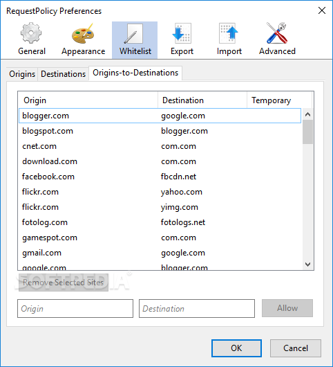Click com.com destination in cnet.com row

pos(178,146)
